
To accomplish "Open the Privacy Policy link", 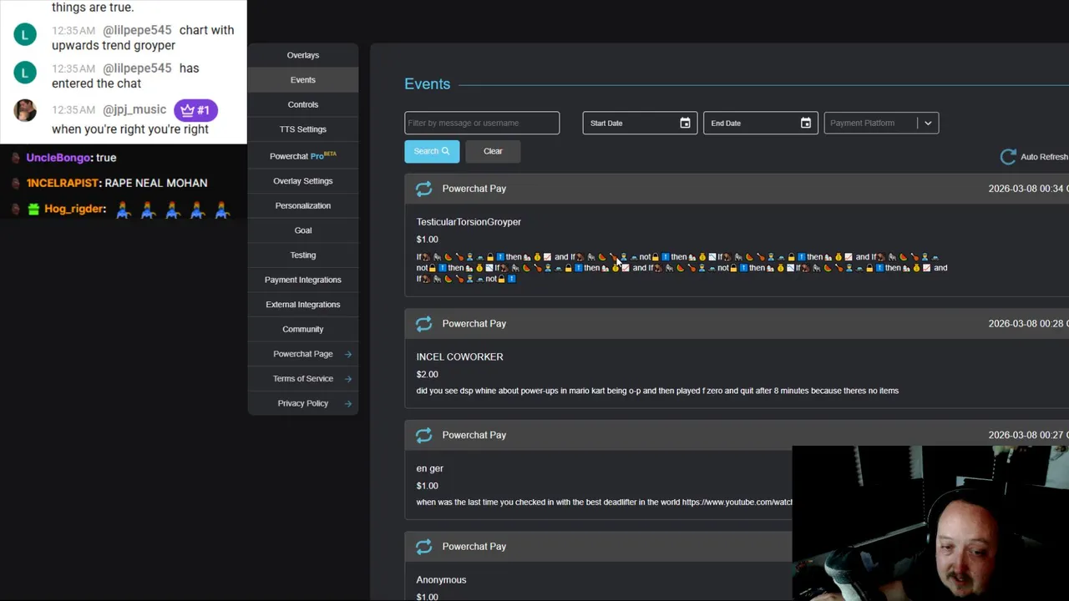I will click(303, 403).
